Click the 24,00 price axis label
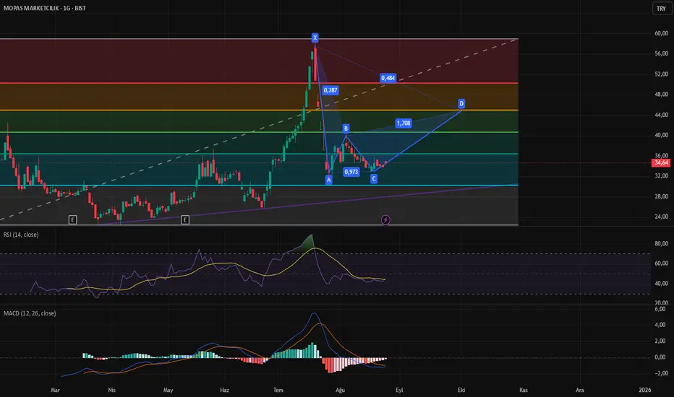The width and height of the screenshot is (674, 397). 662,217
